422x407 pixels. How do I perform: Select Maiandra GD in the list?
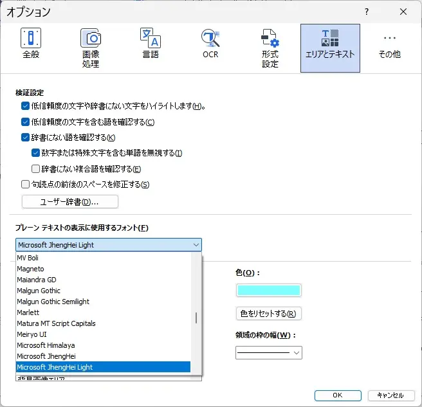[104, 280]
